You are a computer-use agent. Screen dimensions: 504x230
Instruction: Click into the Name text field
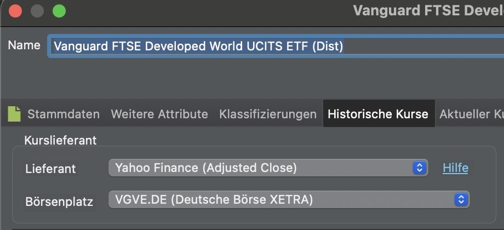click(274, 46)
